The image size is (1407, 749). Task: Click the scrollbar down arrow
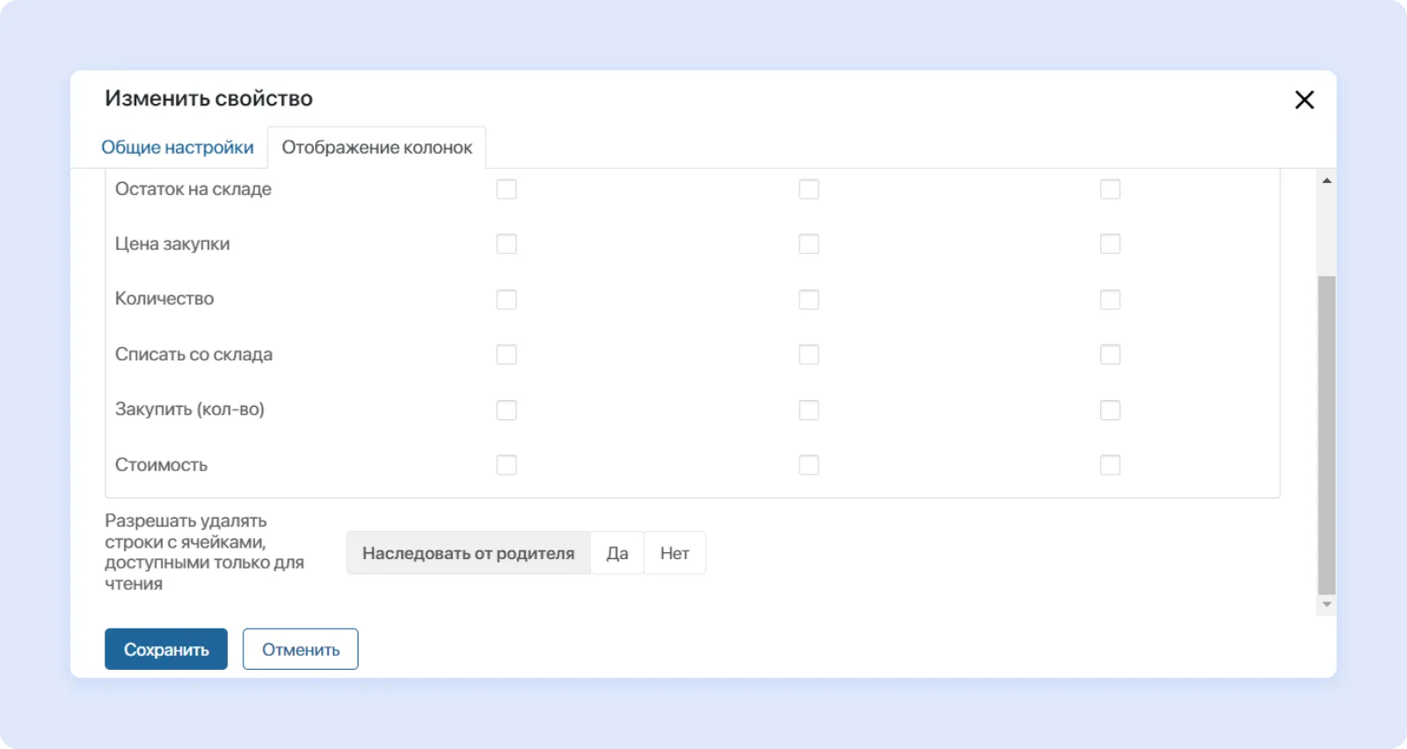(1327, 605)
